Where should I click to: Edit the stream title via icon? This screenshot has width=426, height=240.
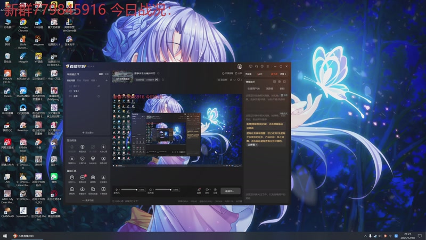pos(158,73)
